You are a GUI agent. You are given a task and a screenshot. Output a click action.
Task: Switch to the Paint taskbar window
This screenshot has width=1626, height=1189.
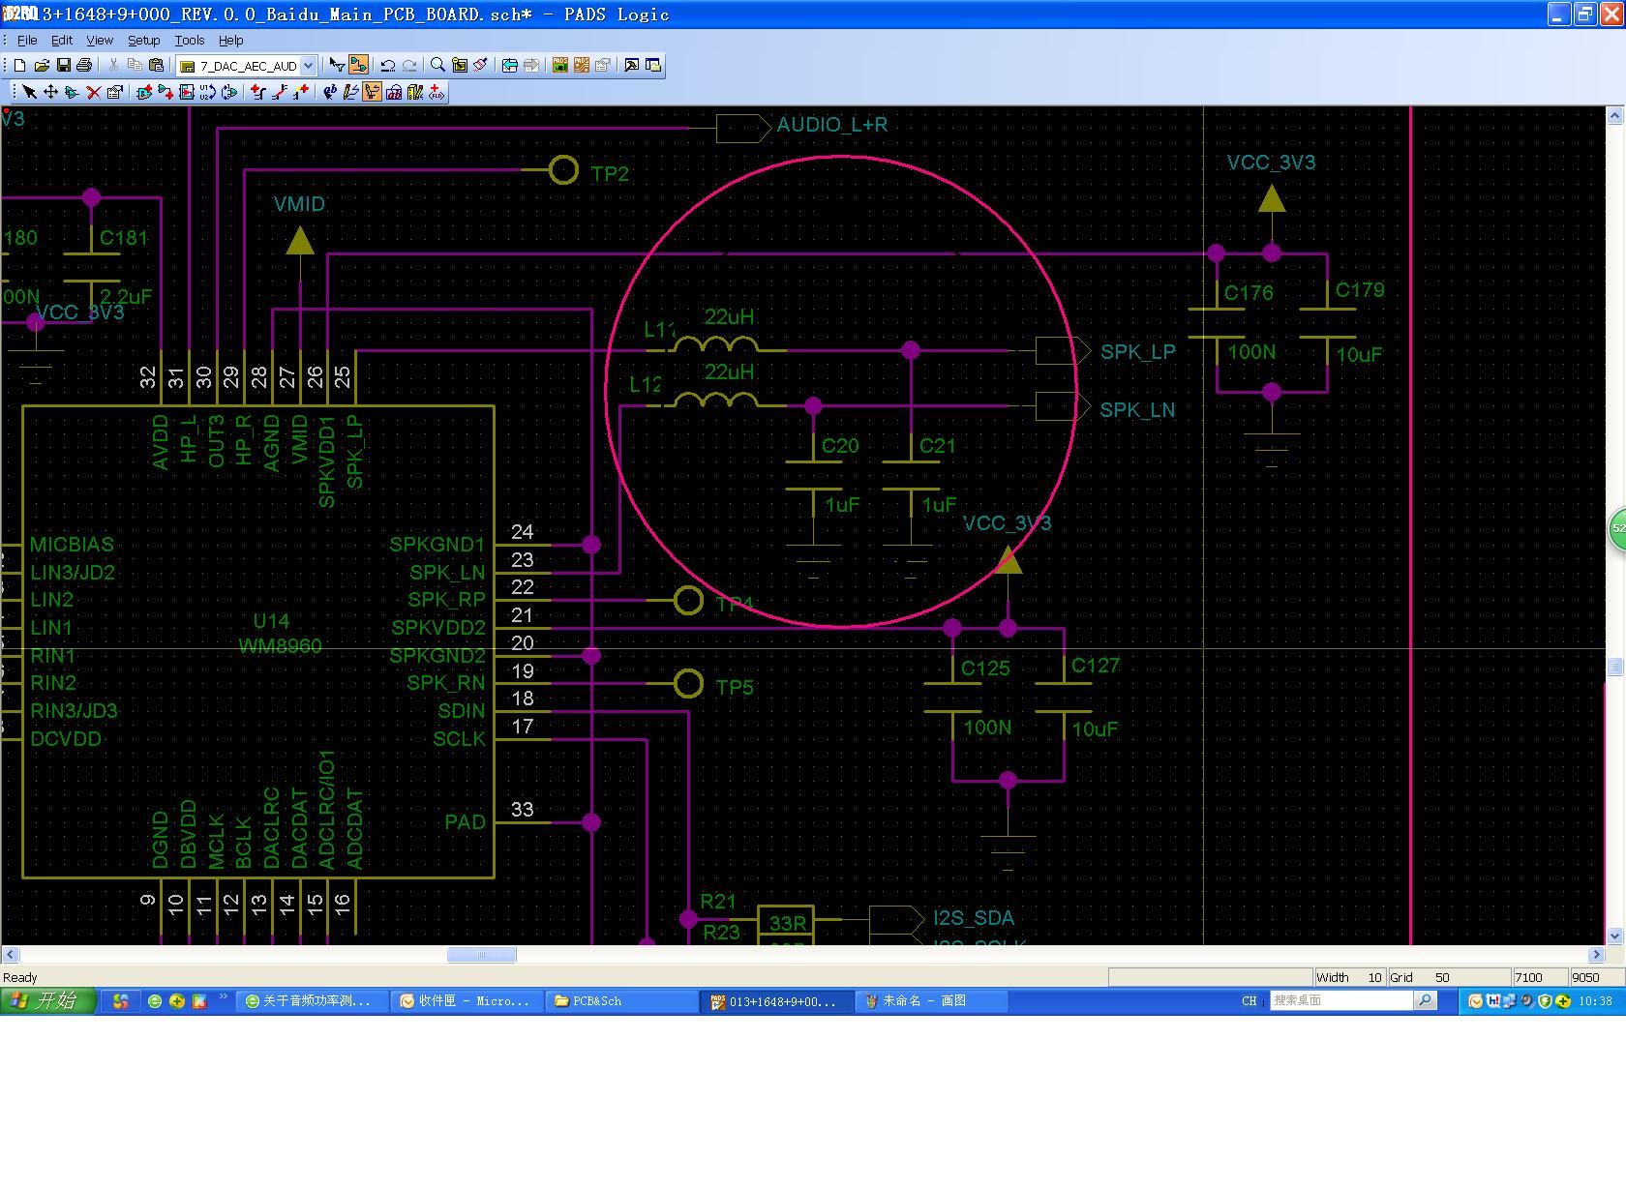(932, 1001)
